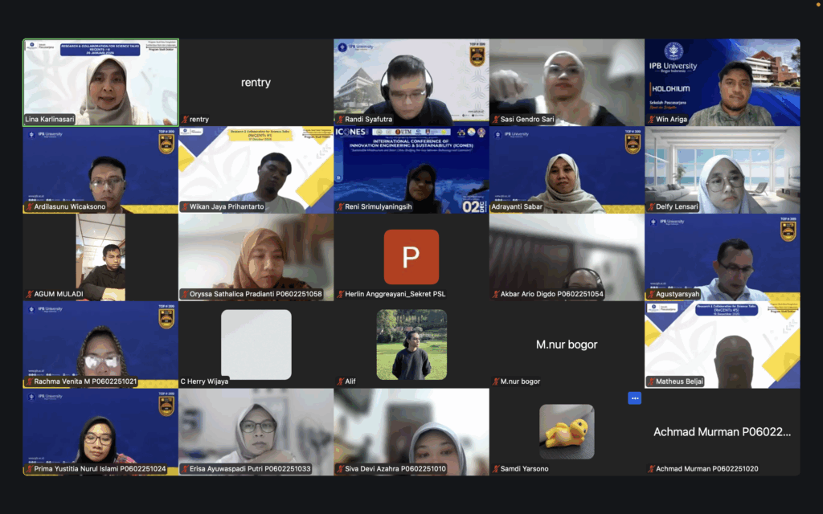Select Siva Devi Azahra's video tile
This screenshot has height=514, width=823.
tap(411, 430)
